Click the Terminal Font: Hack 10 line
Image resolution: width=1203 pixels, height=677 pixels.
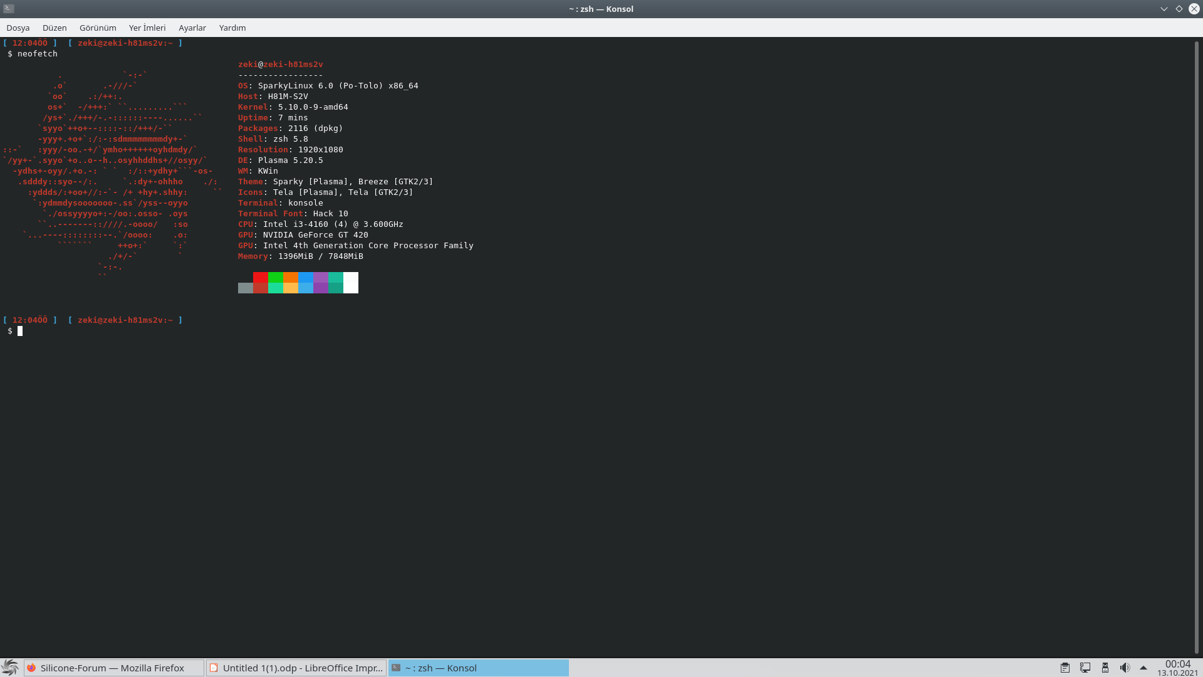point(293,214)
